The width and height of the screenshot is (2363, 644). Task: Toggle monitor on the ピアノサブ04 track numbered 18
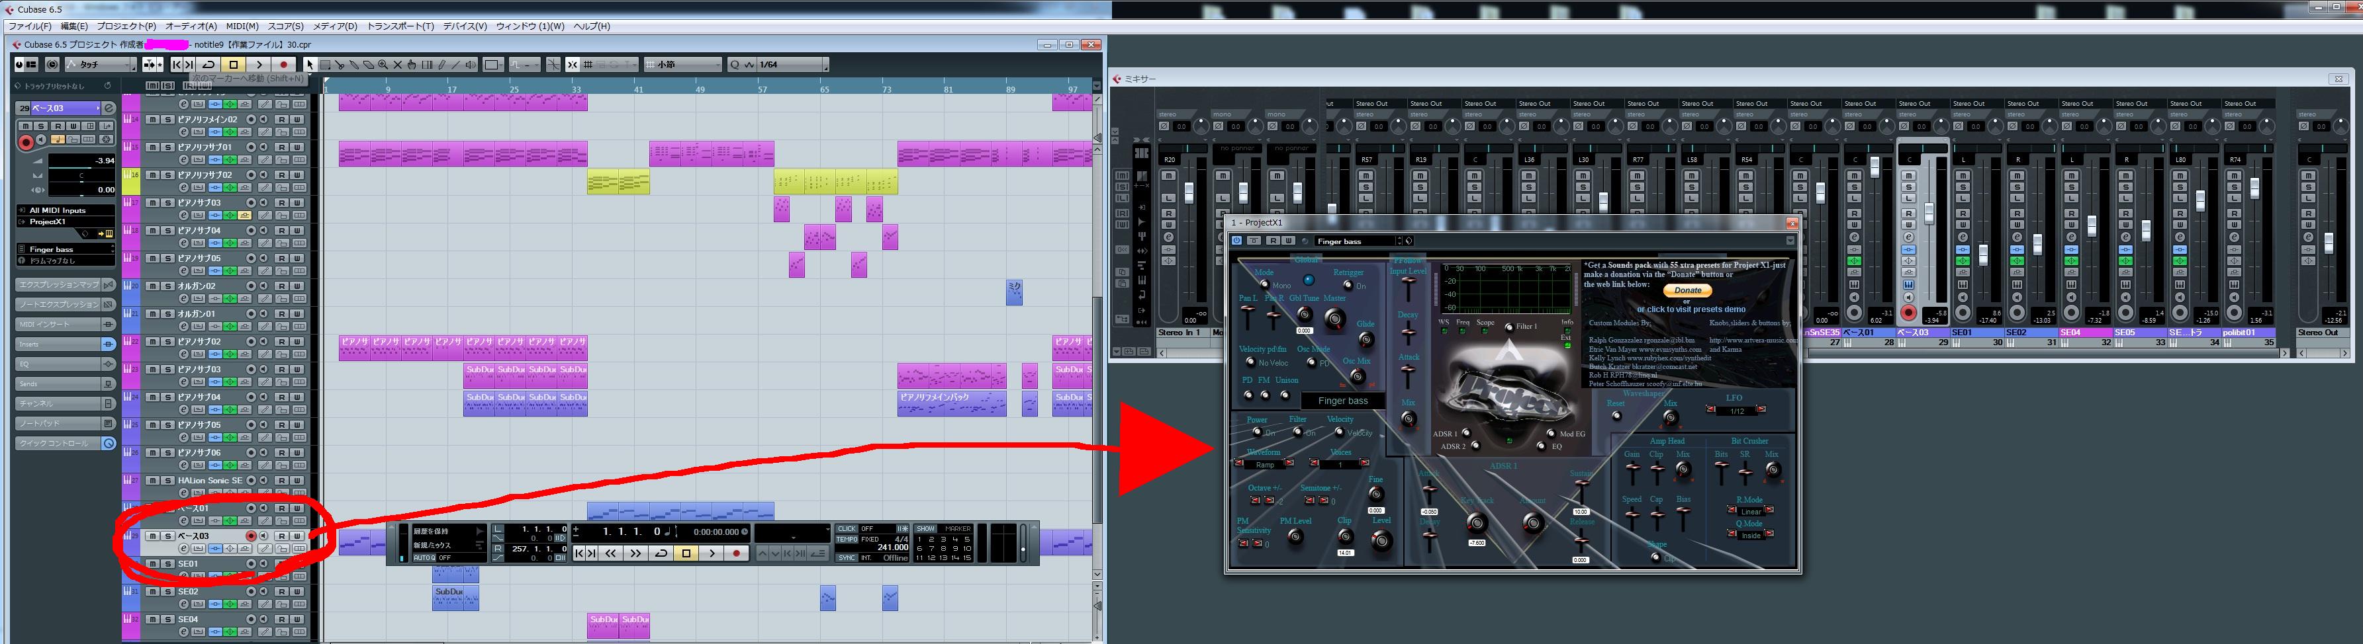click(x=263, y=231)
